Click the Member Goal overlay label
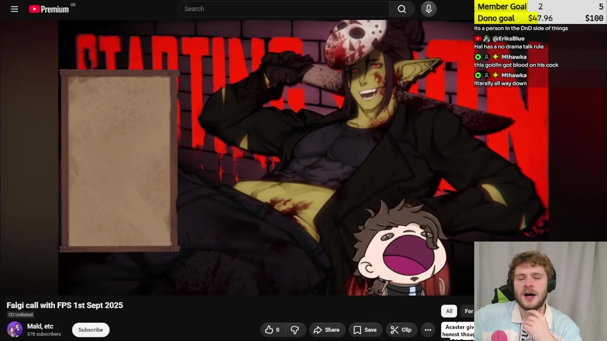 click(502, 7)
